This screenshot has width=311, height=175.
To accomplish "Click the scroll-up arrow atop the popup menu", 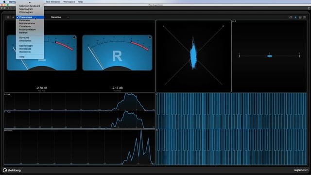I will (x=30, y=2).
